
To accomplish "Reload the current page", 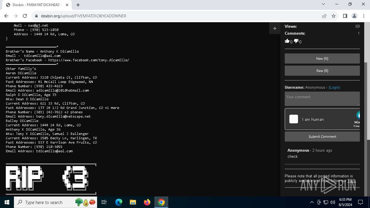I will tap(25, 16).
